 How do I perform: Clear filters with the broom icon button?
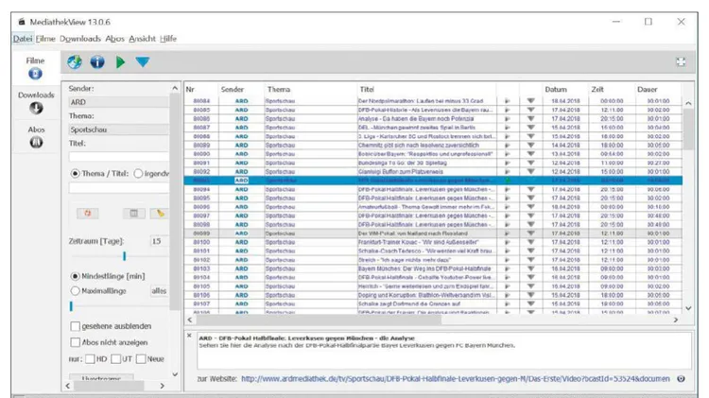click(161, 214)
